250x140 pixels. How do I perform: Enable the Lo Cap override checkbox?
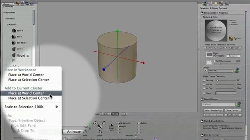coord(204,88)
